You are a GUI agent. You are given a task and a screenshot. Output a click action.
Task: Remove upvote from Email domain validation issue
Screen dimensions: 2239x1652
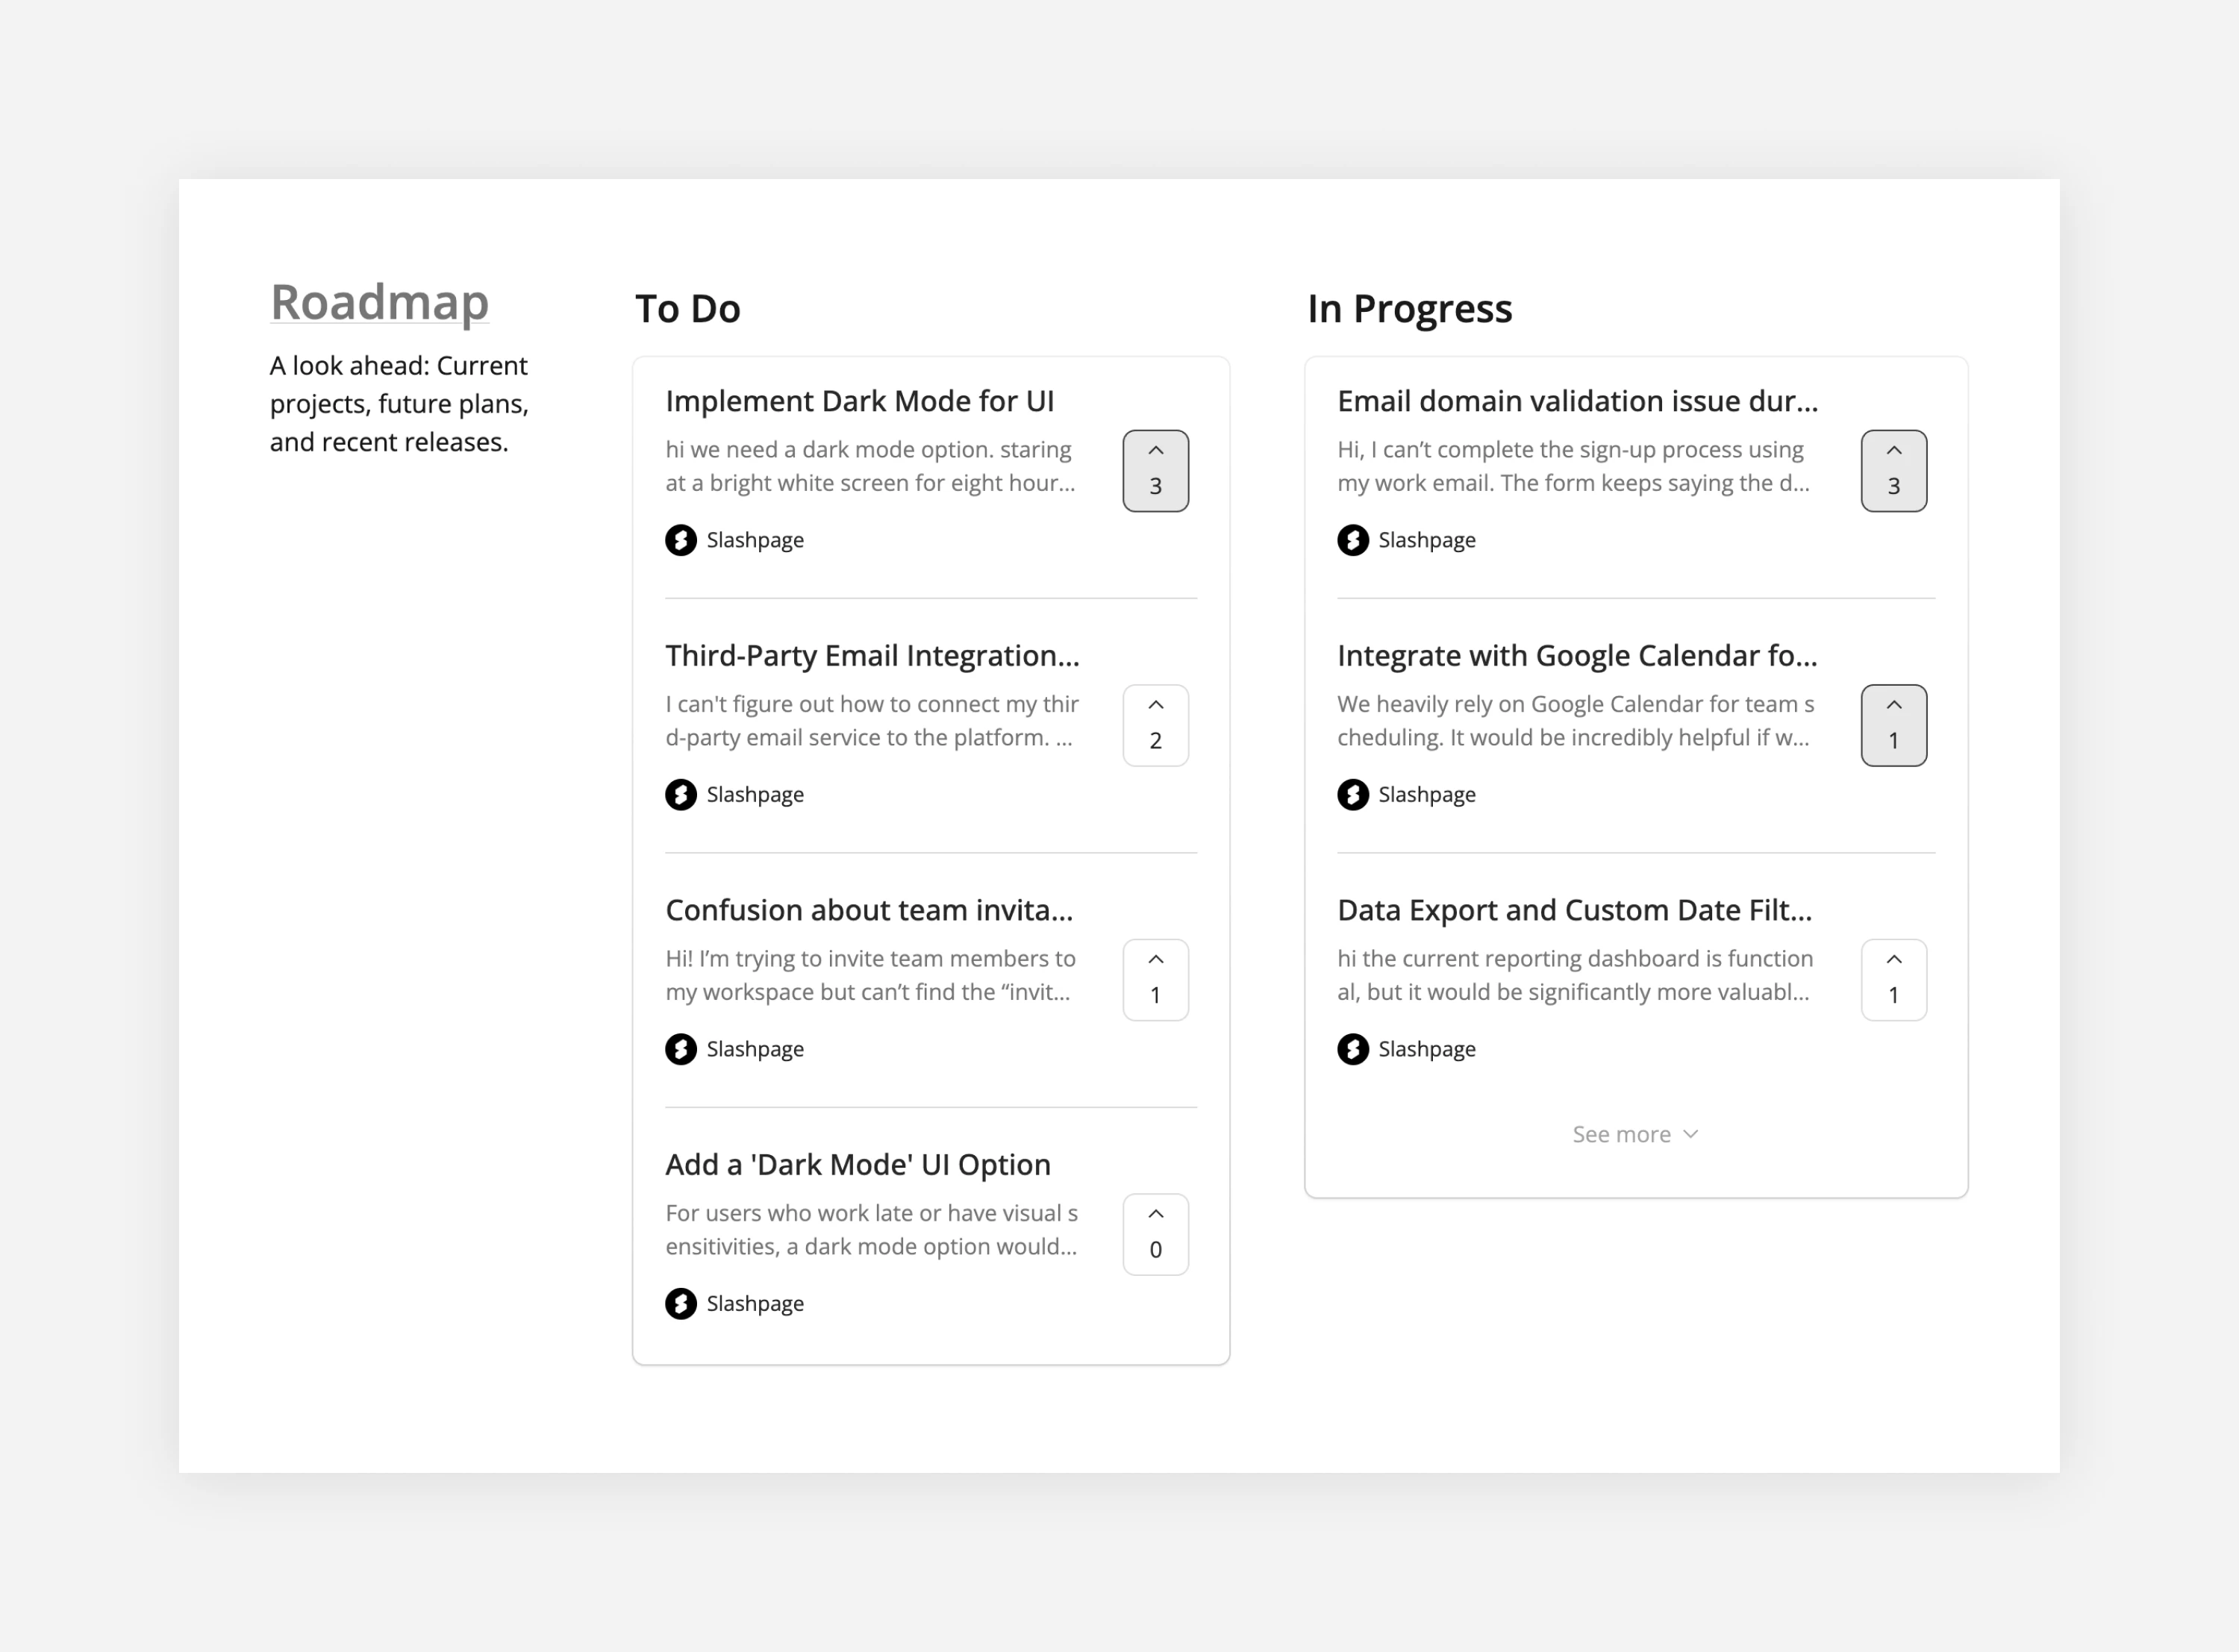tap(1893, 471)
